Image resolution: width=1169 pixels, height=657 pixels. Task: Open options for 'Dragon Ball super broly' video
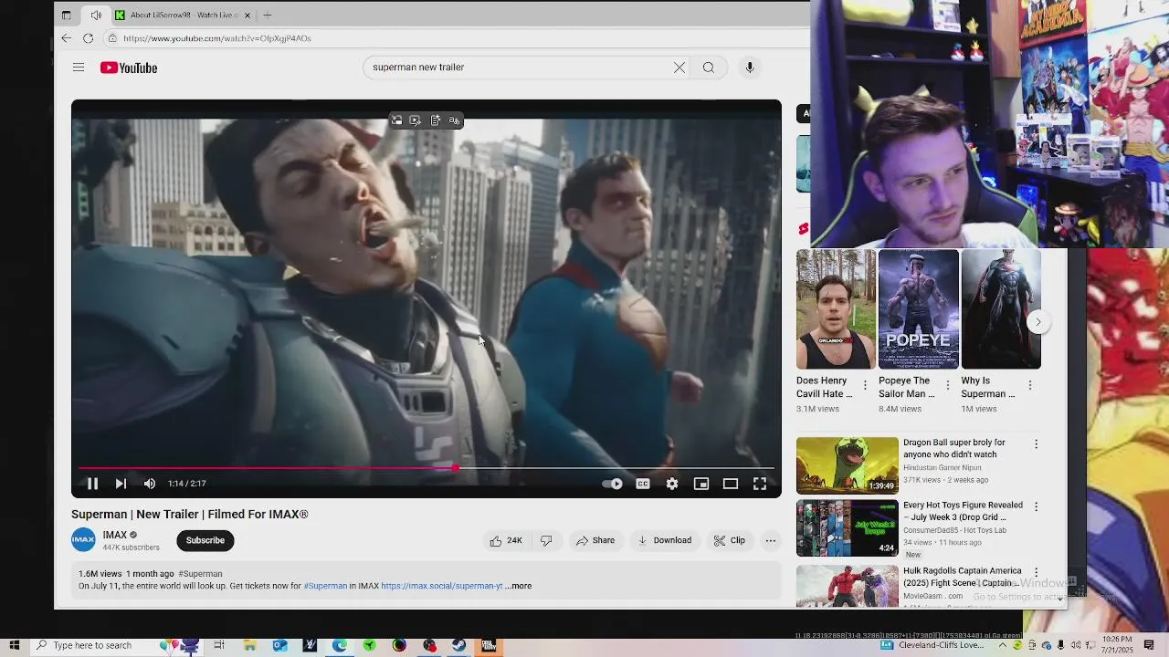point(1036,444)
